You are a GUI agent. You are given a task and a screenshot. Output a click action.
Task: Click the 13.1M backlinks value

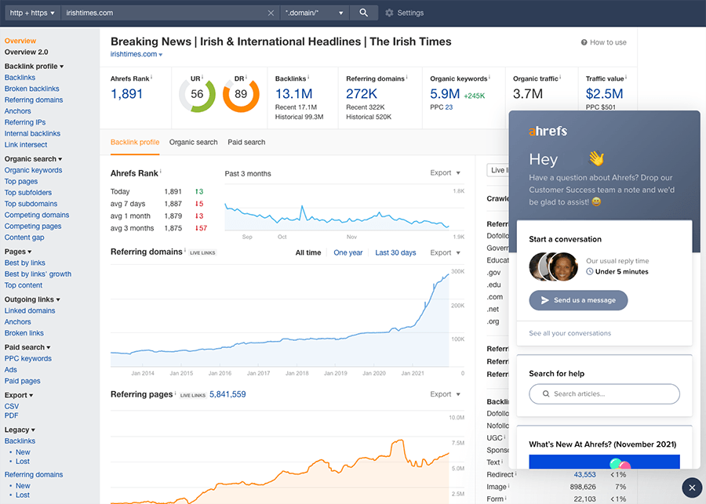pyautogui.click(x=293, y=93)
